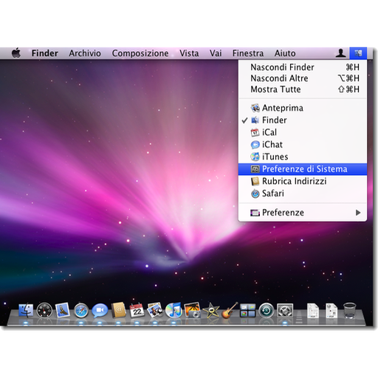This screenshot has height=378, width=378.
Task: Open the Aiuto menu
Action: click(x=285, y=53)
